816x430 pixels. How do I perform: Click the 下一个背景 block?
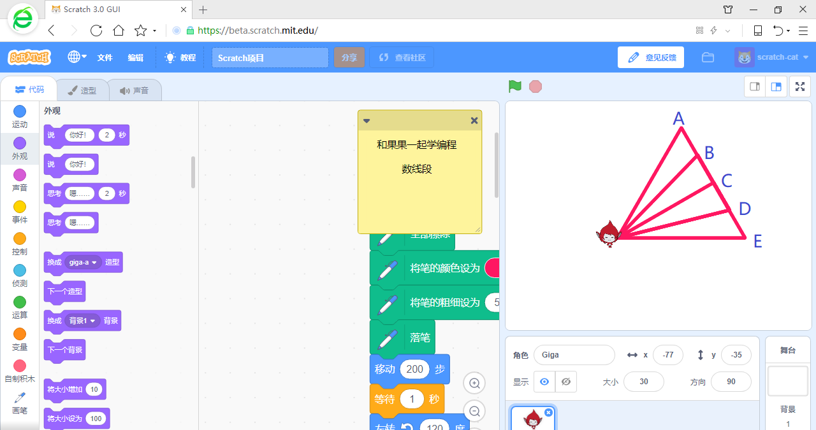coord(64,350)
